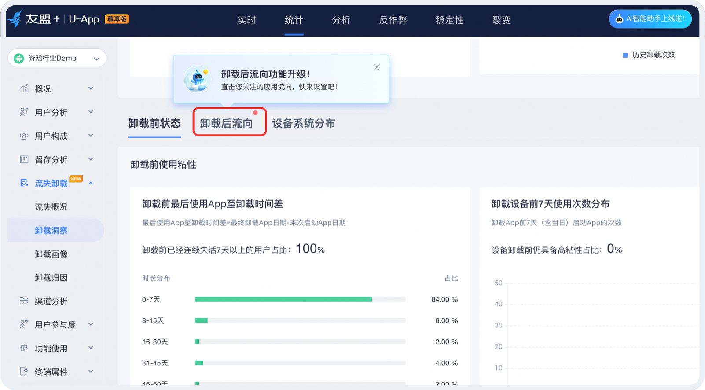
Task: Click the robot mascot icon in the tooltip
Action: [x=197, y=79]
